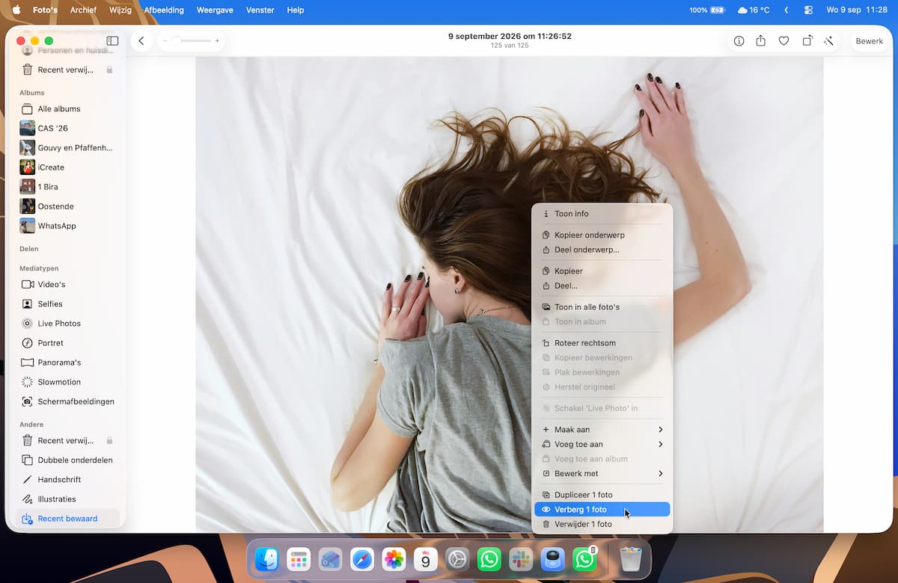Open the Selfies media type

(x=67, y=304)
